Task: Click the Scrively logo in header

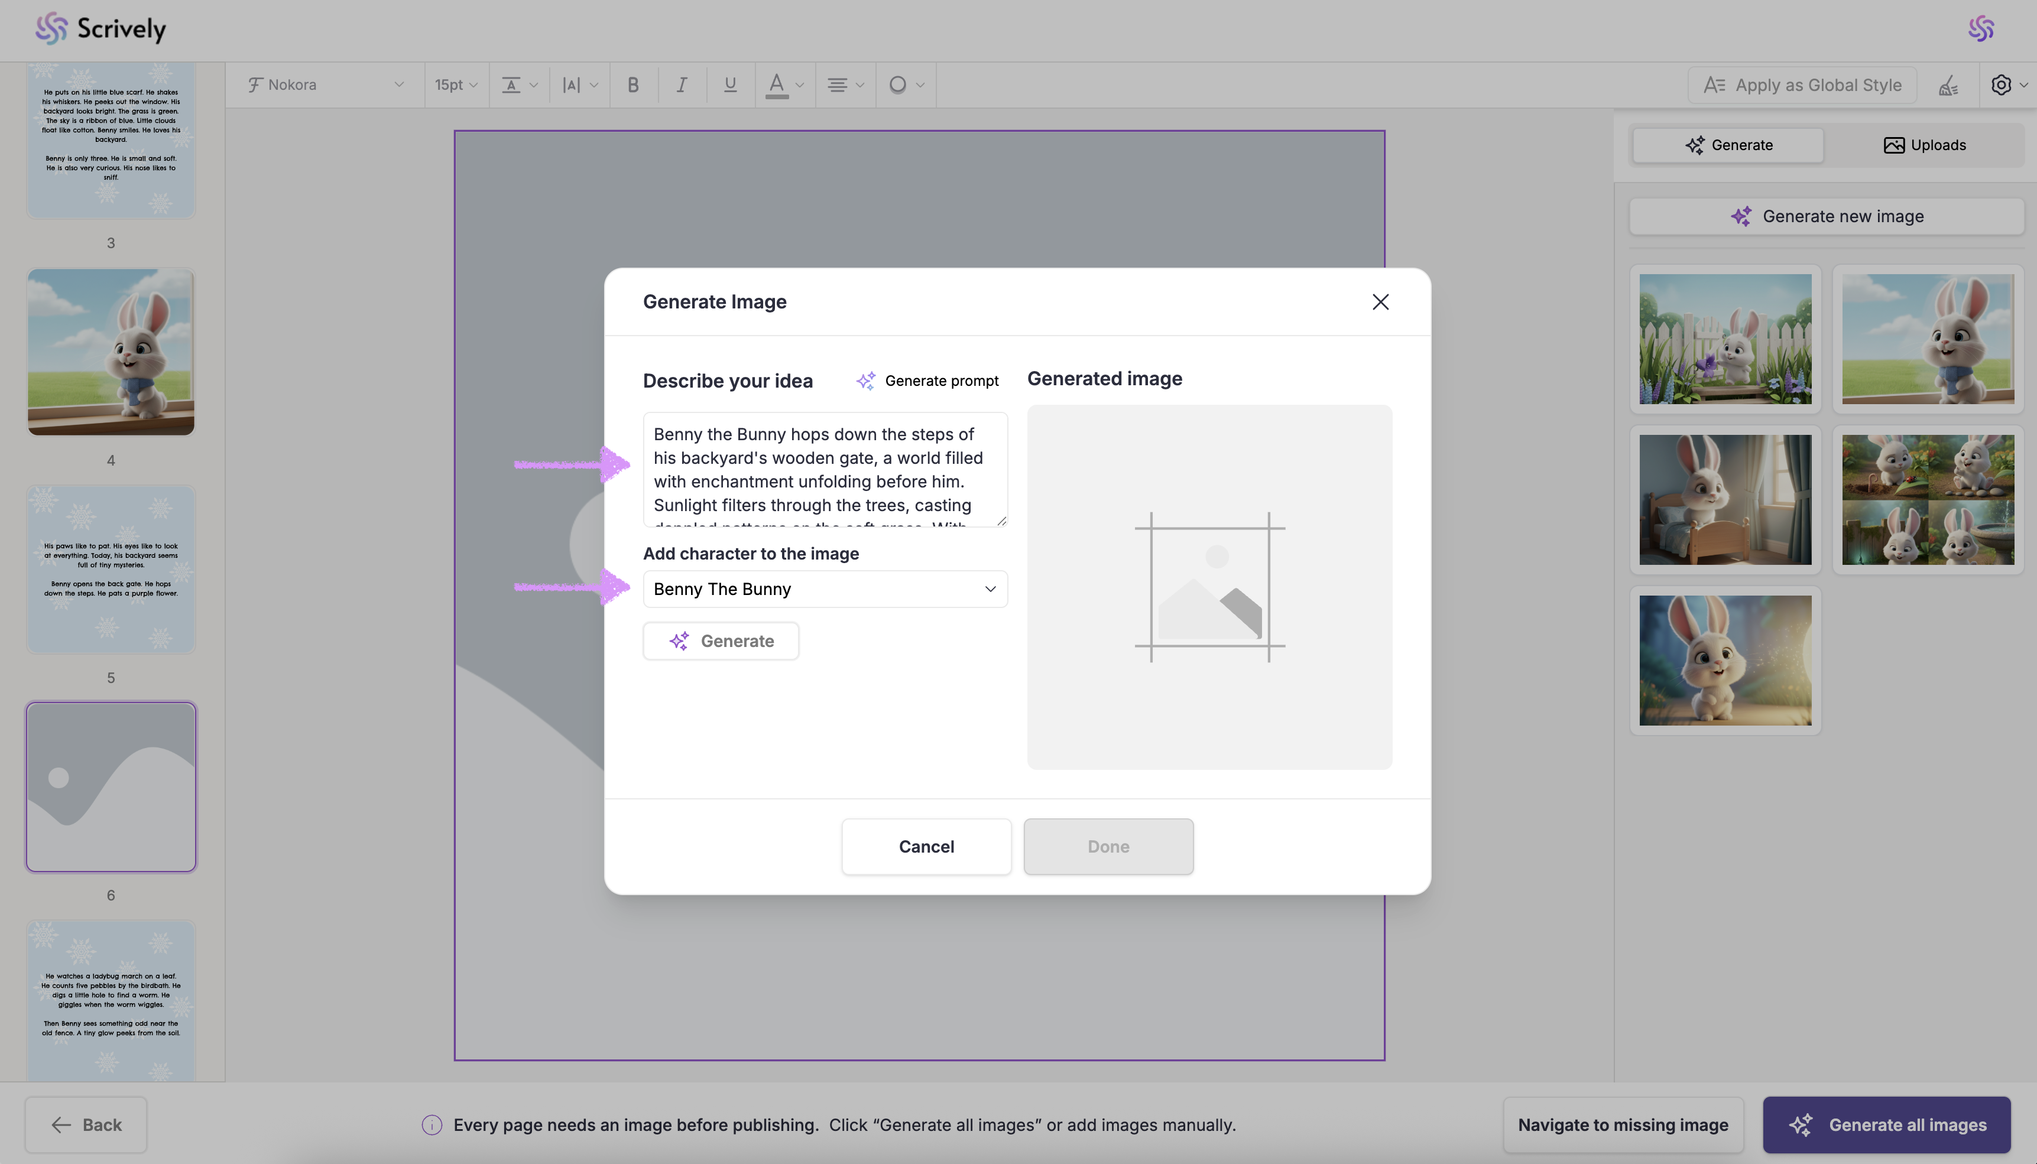Action: pos(100,29)
